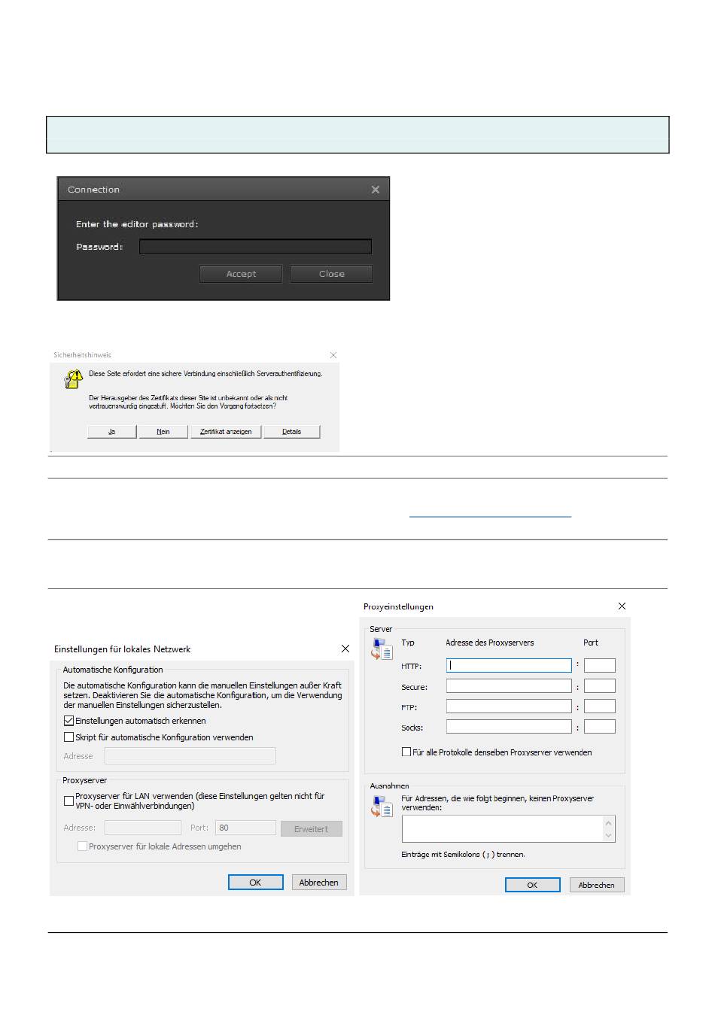Click the Server section computer icon

tap(382, 649)
